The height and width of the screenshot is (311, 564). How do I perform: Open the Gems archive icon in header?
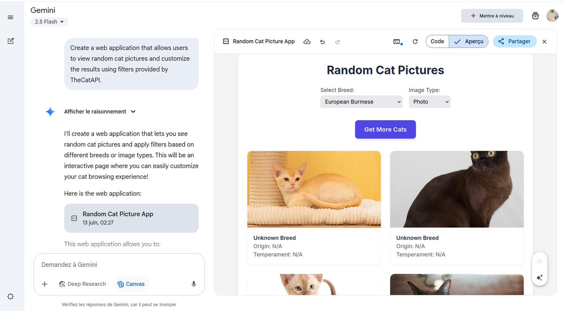(x=535, y=16)
